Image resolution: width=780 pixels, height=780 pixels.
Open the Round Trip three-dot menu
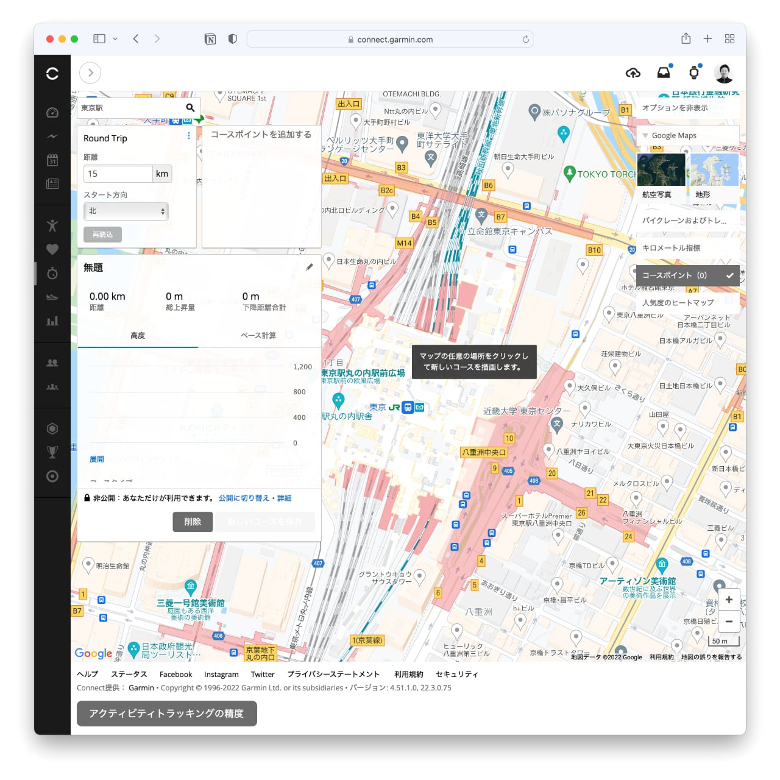click(189, 136)
